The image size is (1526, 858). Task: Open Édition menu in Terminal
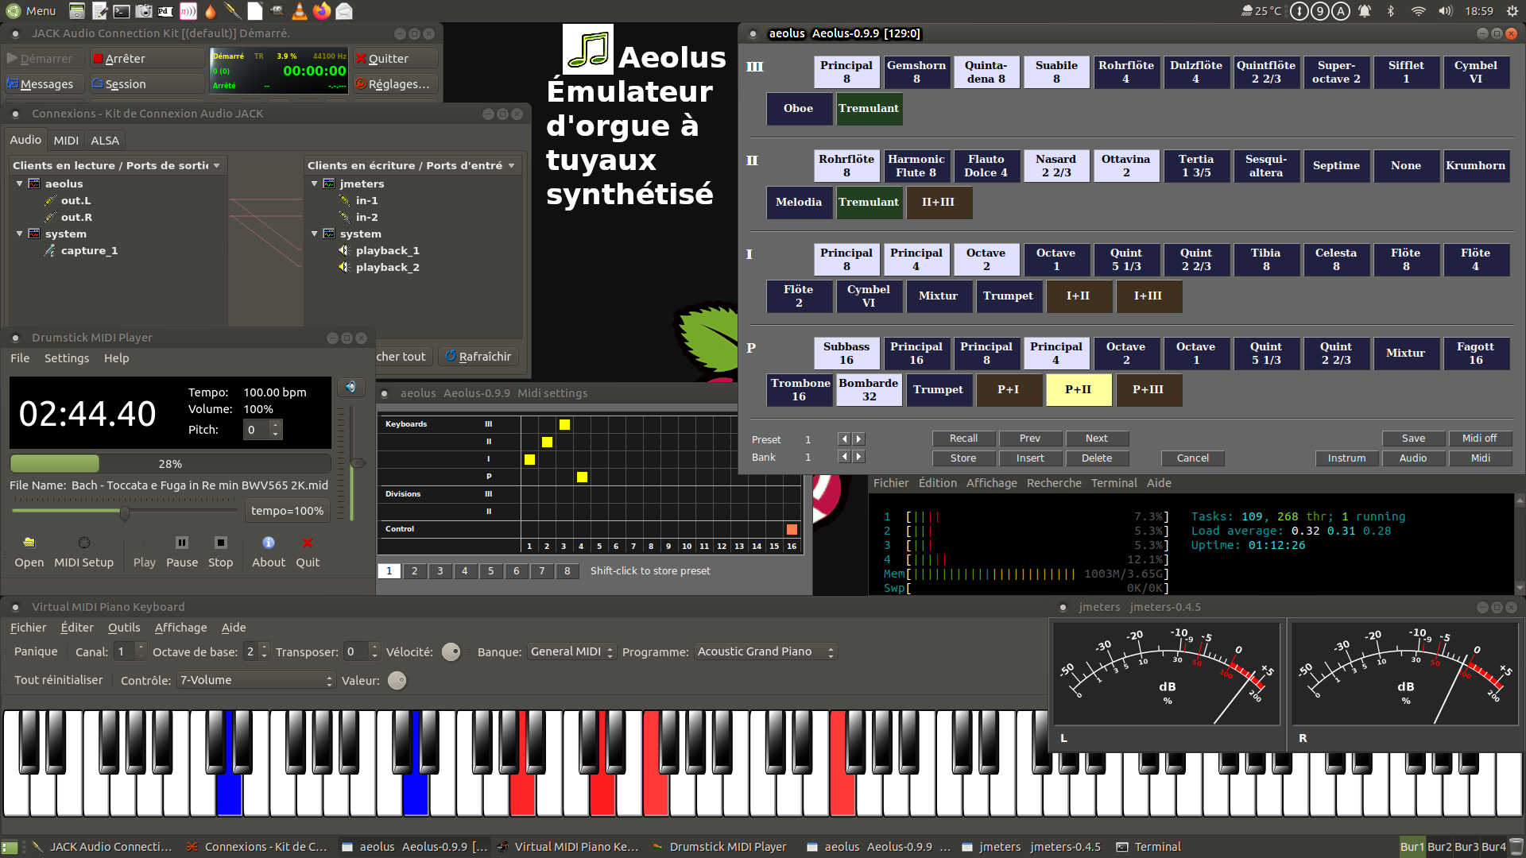[938, 483]
